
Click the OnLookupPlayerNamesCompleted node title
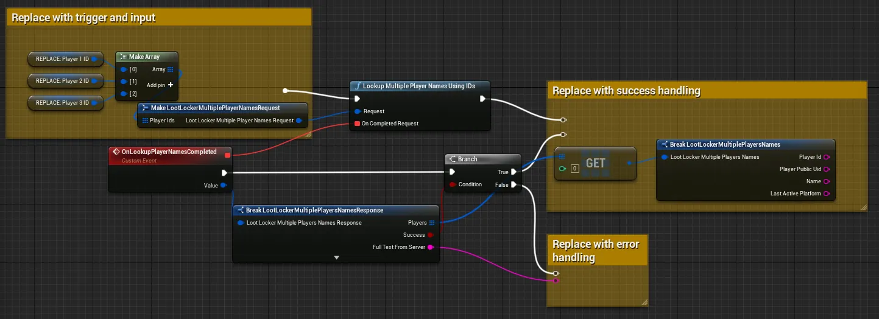pos(169,152)
